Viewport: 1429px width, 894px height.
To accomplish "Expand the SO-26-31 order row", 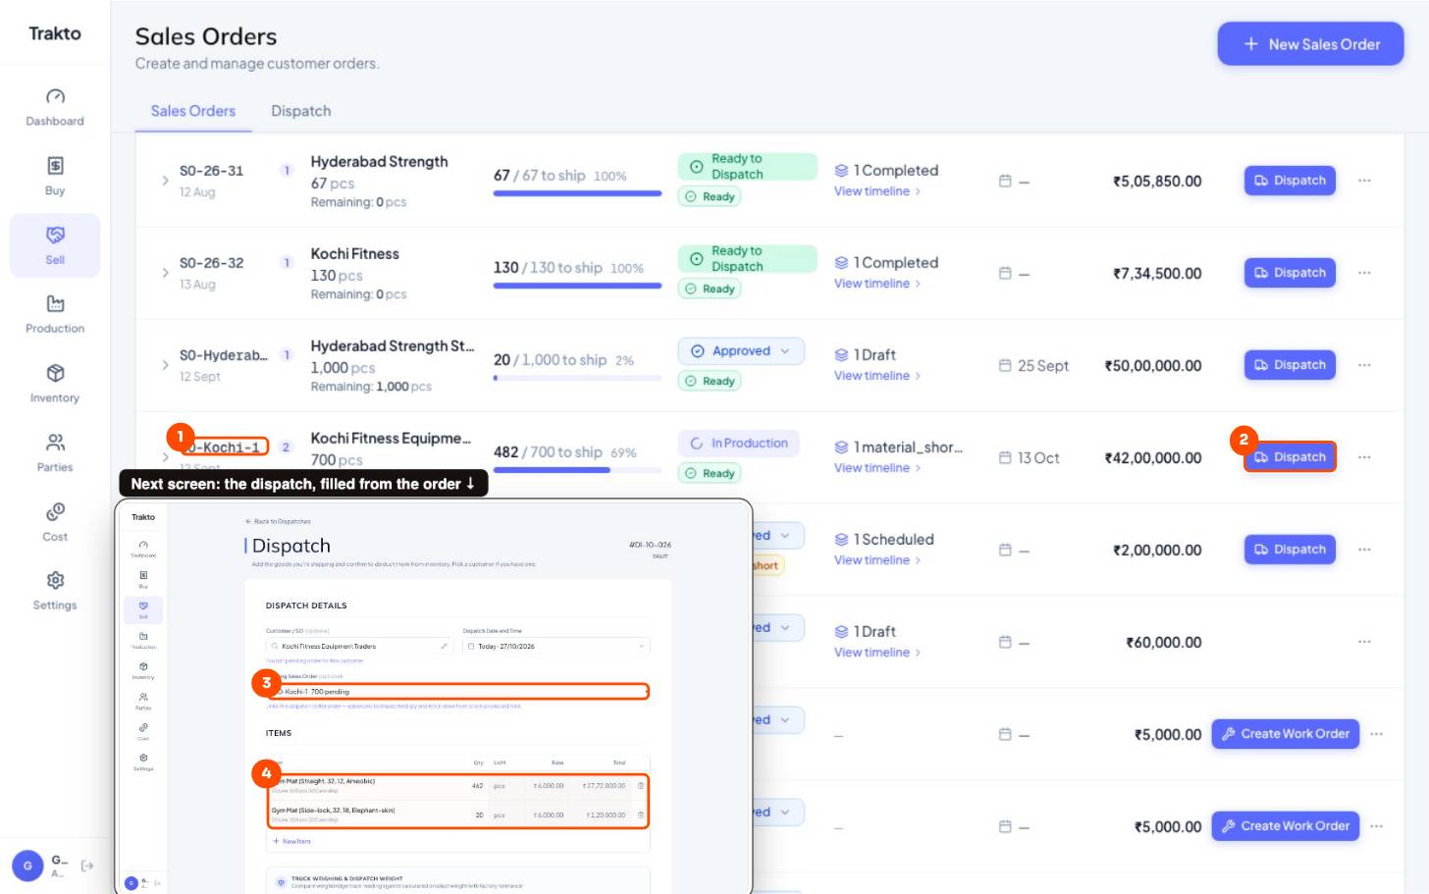I will pyautogui.click(x=165, y=181).
